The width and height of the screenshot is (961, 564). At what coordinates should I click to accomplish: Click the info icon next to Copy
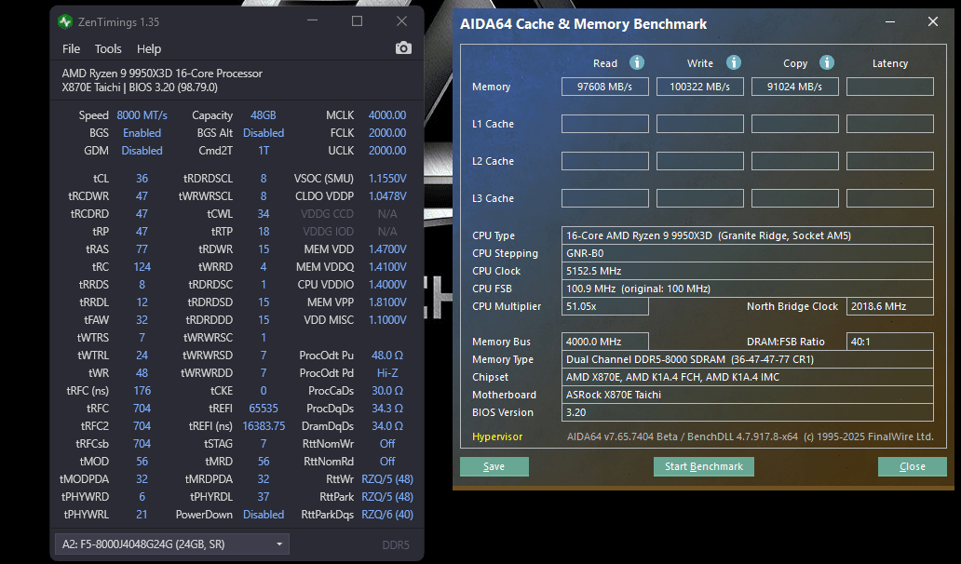click(x=827, y=62)
